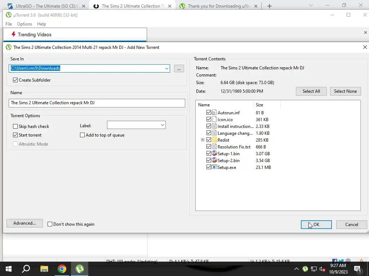Click the uTorrent logo in main window title
369x276 pixels.
(9, 15)
